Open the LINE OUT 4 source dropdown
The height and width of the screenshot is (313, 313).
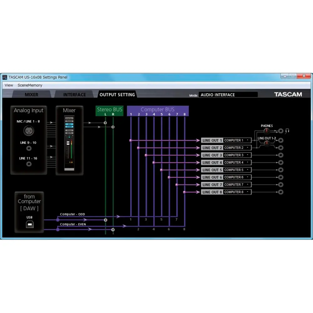pyautogui.click(x=237, y=162)
